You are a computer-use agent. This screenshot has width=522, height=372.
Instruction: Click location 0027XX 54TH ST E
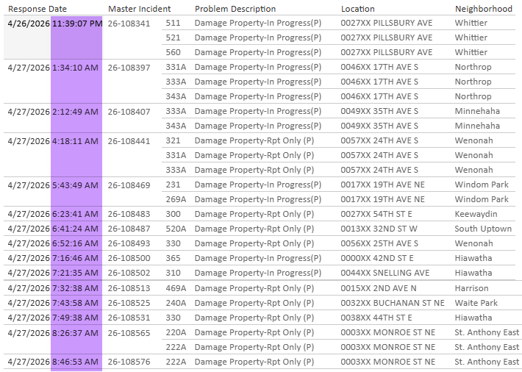[x=376, y=214]
